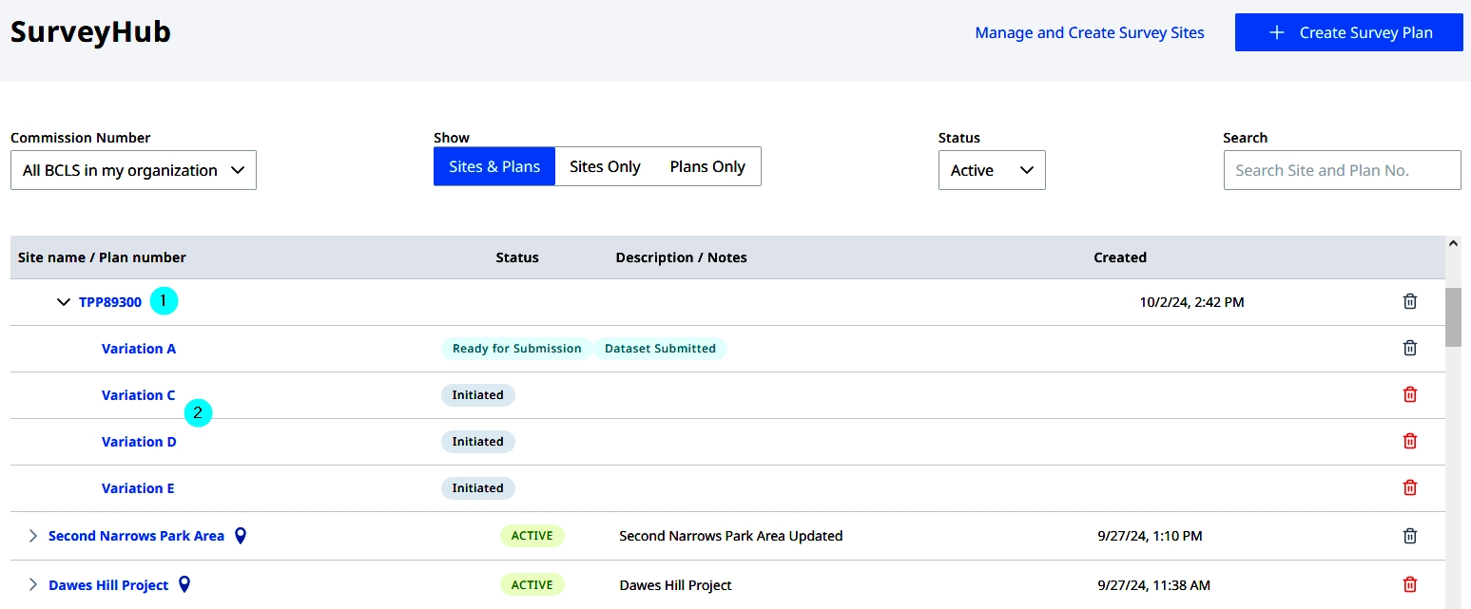Click the Site name / Plan number header
1471x609 pixels.
point(102,257)
